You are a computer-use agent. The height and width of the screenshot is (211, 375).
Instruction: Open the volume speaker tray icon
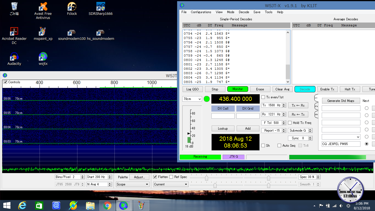pos(341,206)
